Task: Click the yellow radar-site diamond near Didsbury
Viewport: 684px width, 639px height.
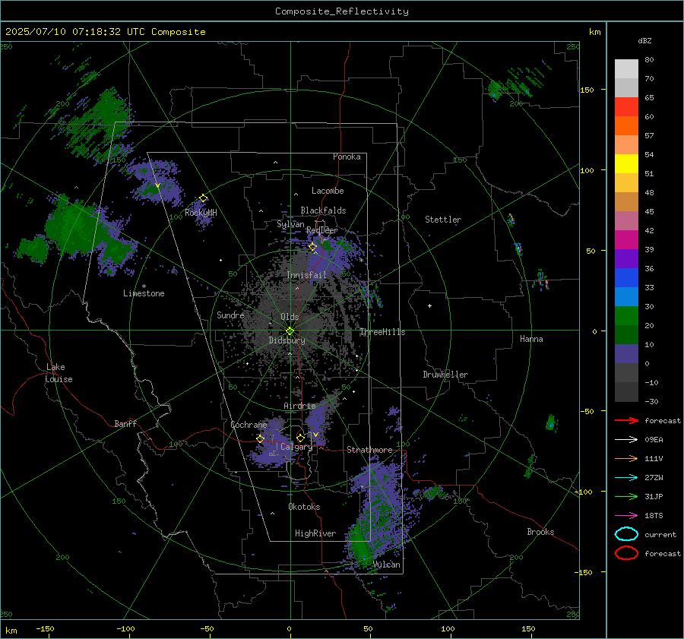Action: [290, 331]
